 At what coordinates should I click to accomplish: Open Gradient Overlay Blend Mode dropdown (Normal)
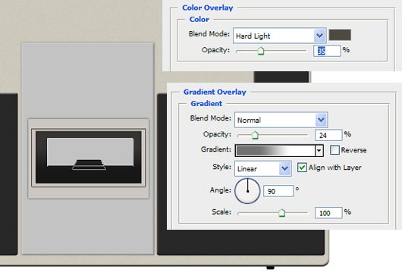pyautogui.click(x=281, y=120)
